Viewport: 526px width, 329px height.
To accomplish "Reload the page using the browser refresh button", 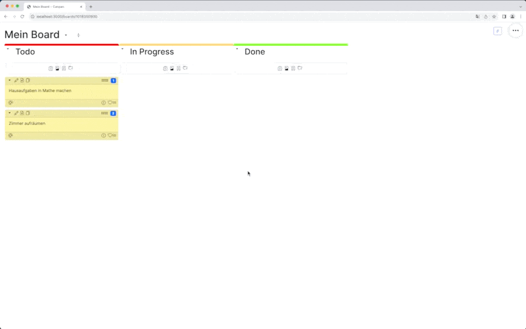I will pos(22,16).
